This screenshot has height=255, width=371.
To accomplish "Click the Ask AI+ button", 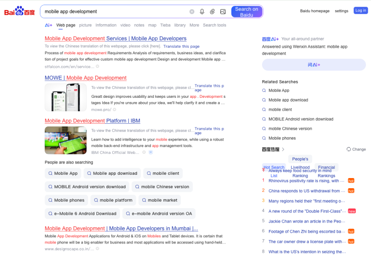I will click(314, 65).
